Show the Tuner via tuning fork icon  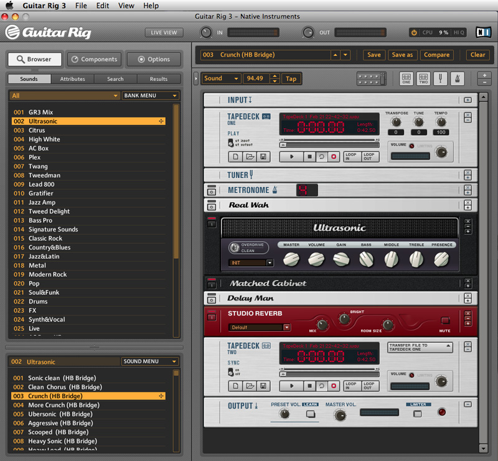pyautogui.click(x=441, y=79)
